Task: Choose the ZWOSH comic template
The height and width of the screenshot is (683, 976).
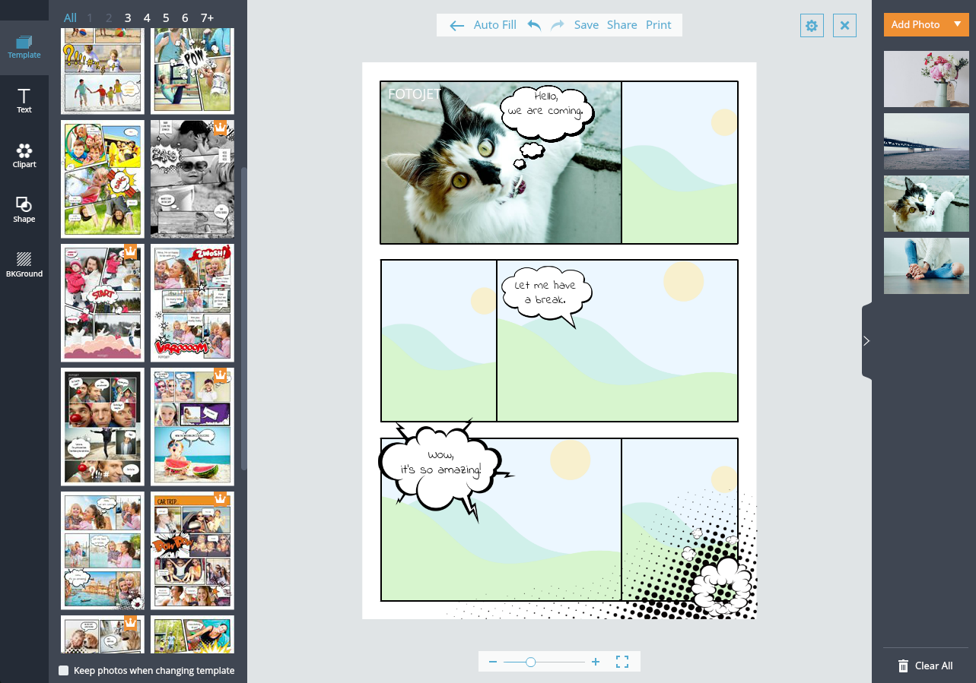Action: (x=192, y=302)
